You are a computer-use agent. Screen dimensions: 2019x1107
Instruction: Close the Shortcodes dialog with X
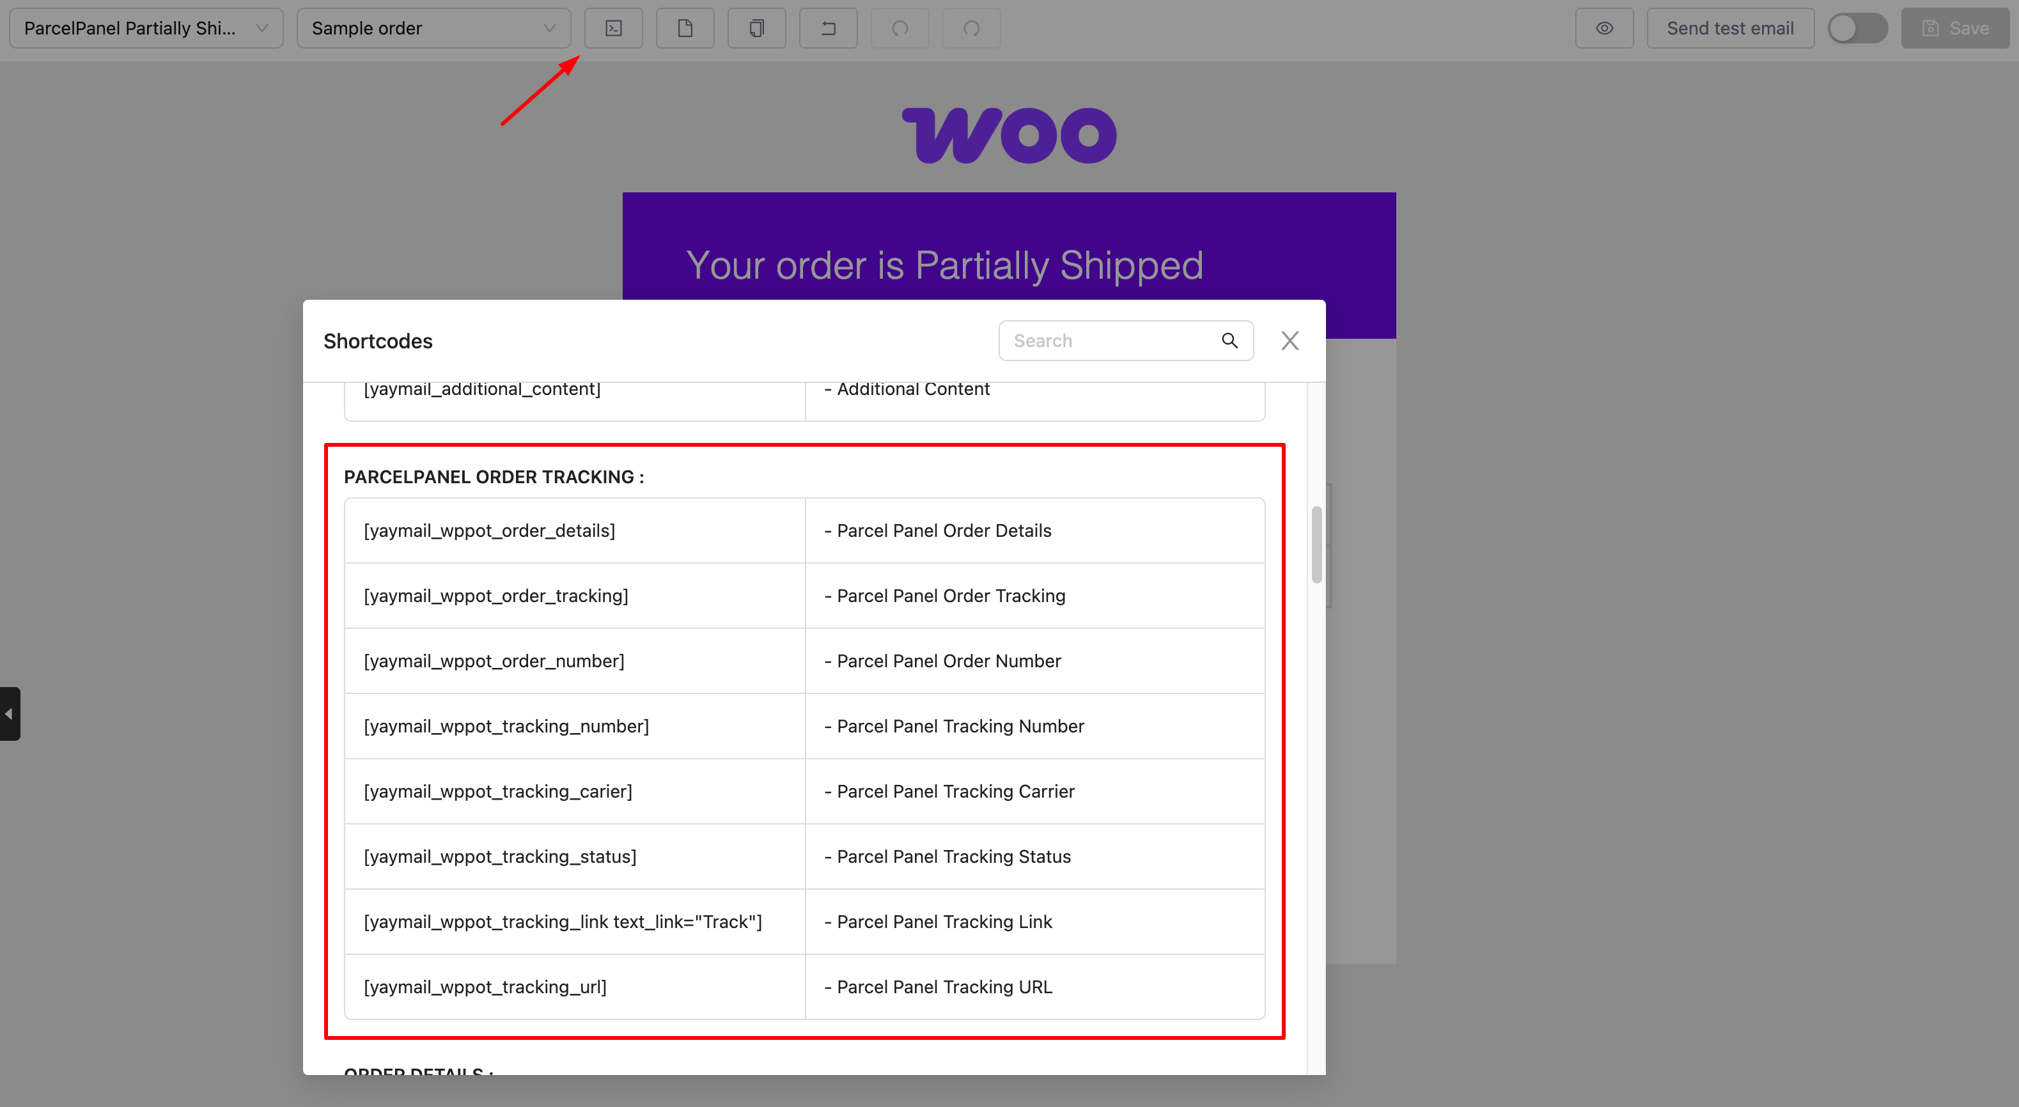1290,340
